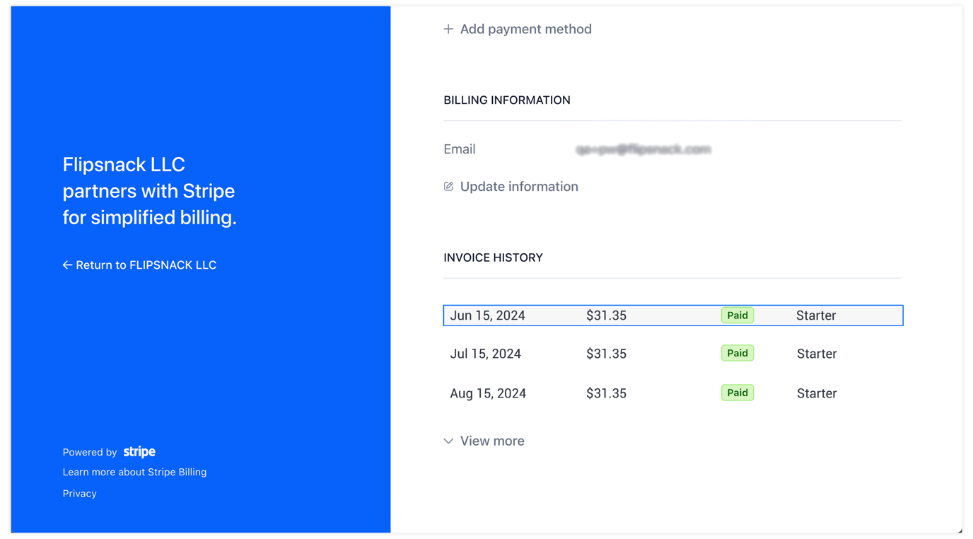The height and width of the screenshot is (539, 973).
Task: Click the plus icon beside Add payment method
Action: pyautogui.click(x=448, y=29)
